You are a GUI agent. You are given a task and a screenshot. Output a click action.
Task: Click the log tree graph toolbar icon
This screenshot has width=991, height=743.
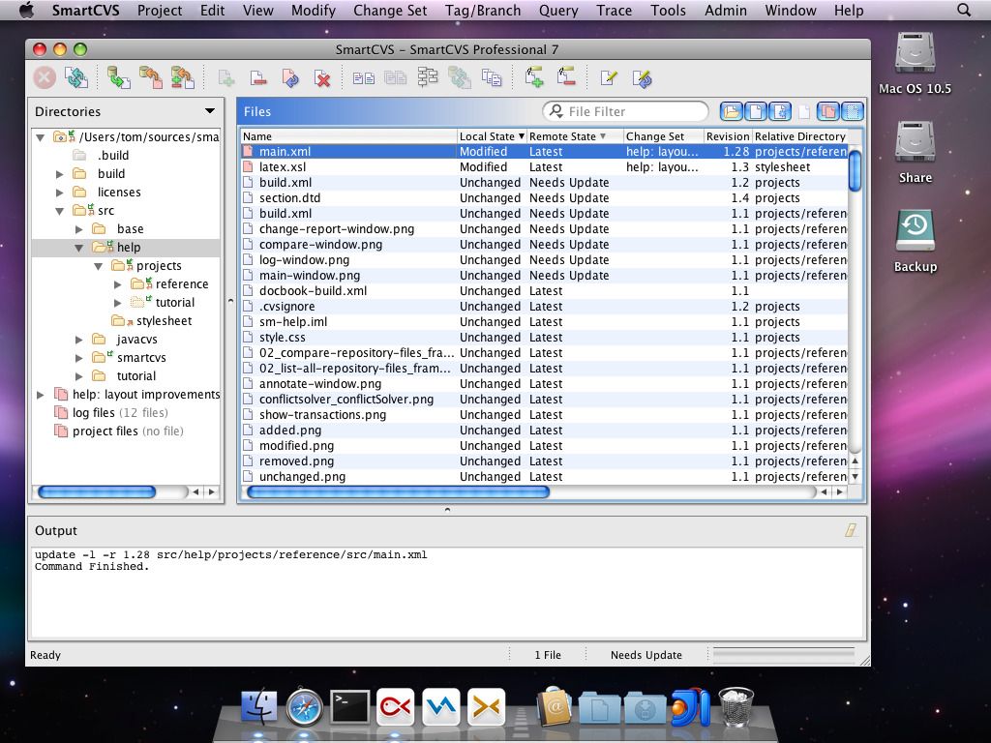point(428,78)
